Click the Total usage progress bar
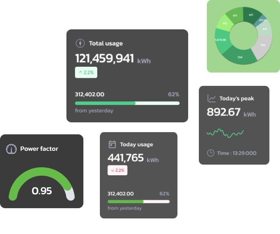This screenshot has width=280, height=234. (x=127, y=103)
